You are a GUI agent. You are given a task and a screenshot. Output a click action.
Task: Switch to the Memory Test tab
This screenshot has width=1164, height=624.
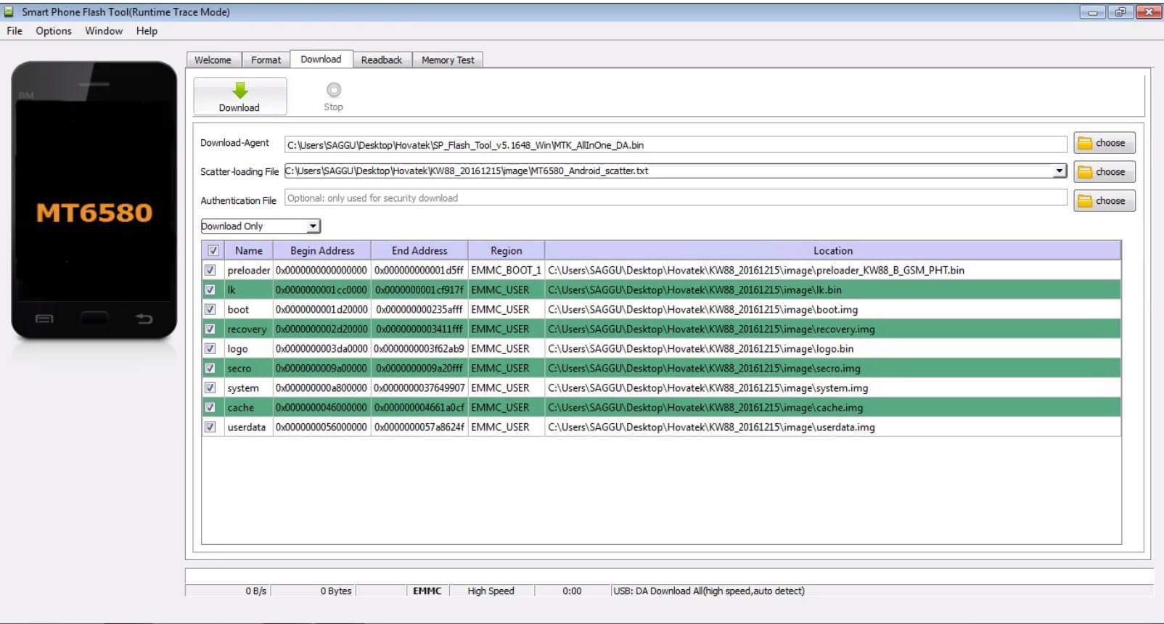tap(448, 60)
